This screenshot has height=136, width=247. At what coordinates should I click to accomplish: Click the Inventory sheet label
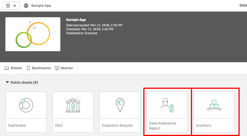(x=204, y=126)
